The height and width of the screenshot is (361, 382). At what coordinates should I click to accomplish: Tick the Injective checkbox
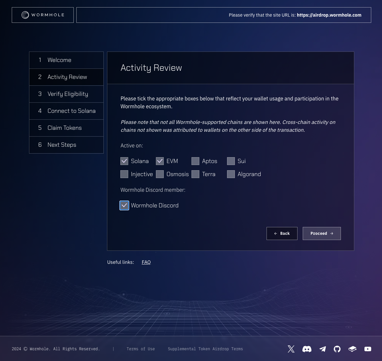tap(124, 174)
